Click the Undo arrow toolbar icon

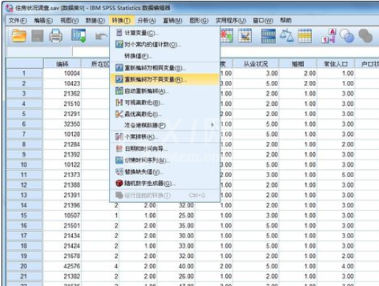(102, 37)
